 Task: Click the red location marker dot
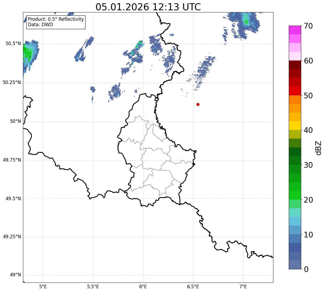click(x=198, y=104)
